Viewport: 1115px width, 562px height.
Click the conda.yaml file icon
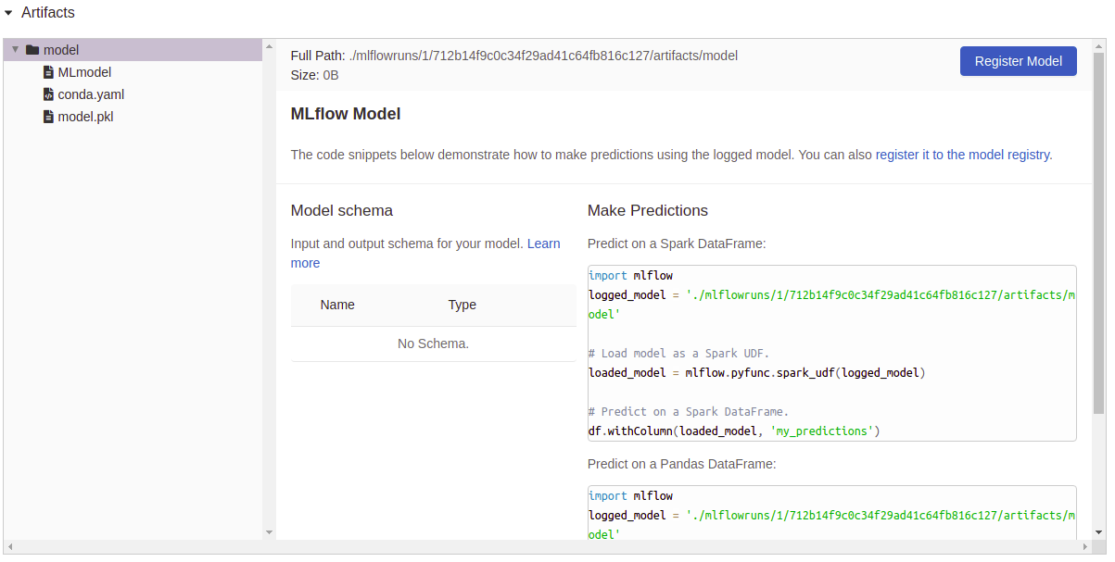48,94
